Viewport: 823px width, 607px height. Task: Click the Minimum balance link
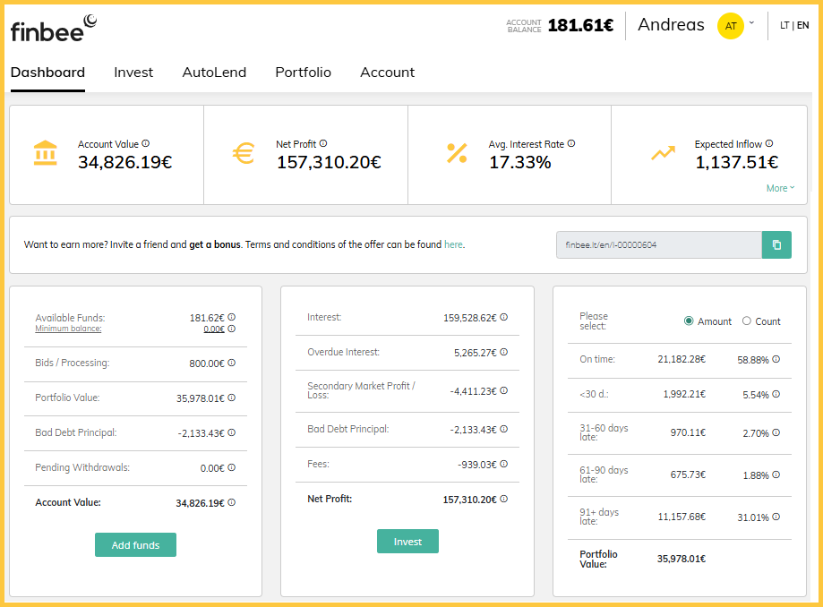[68, 329]
